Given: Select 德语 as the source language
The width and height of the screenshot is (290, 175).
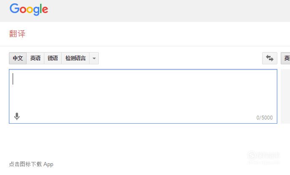Looking at the screenshot, I should [53, 58].
